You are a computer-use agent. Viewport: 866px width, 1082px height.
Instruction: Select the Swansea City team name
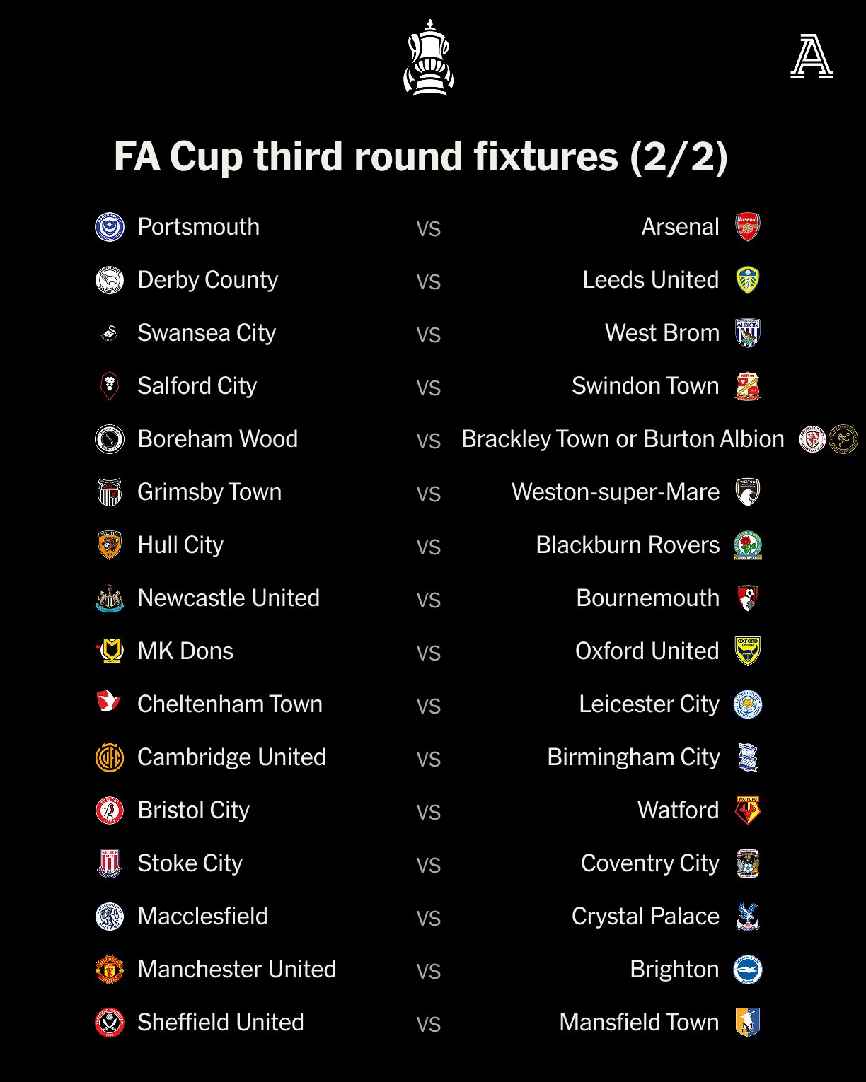click(x=207, y=333)
